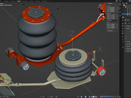Open the View tab in the sidebar
The image size is (131, 98).
pos(120,12)
